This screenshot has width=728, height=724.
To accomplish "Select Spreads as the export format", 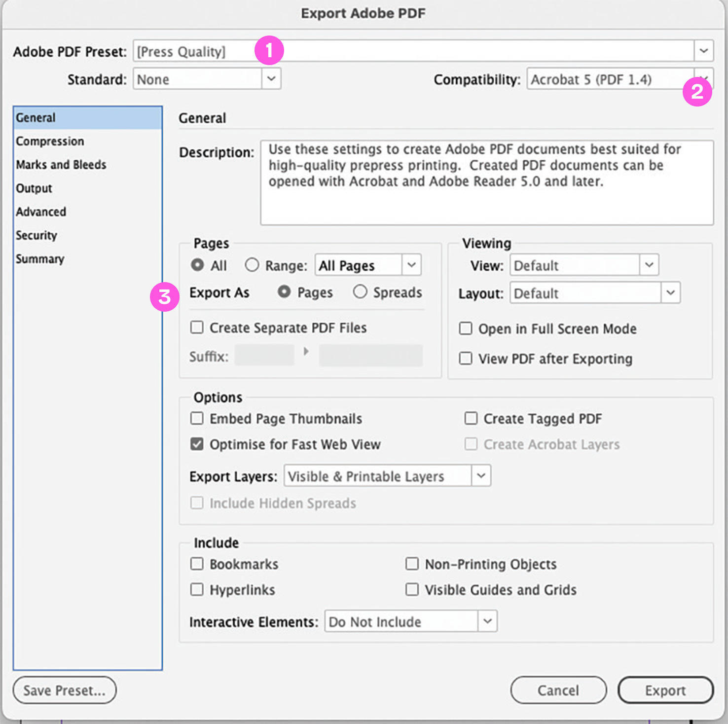I will (360, 292).
